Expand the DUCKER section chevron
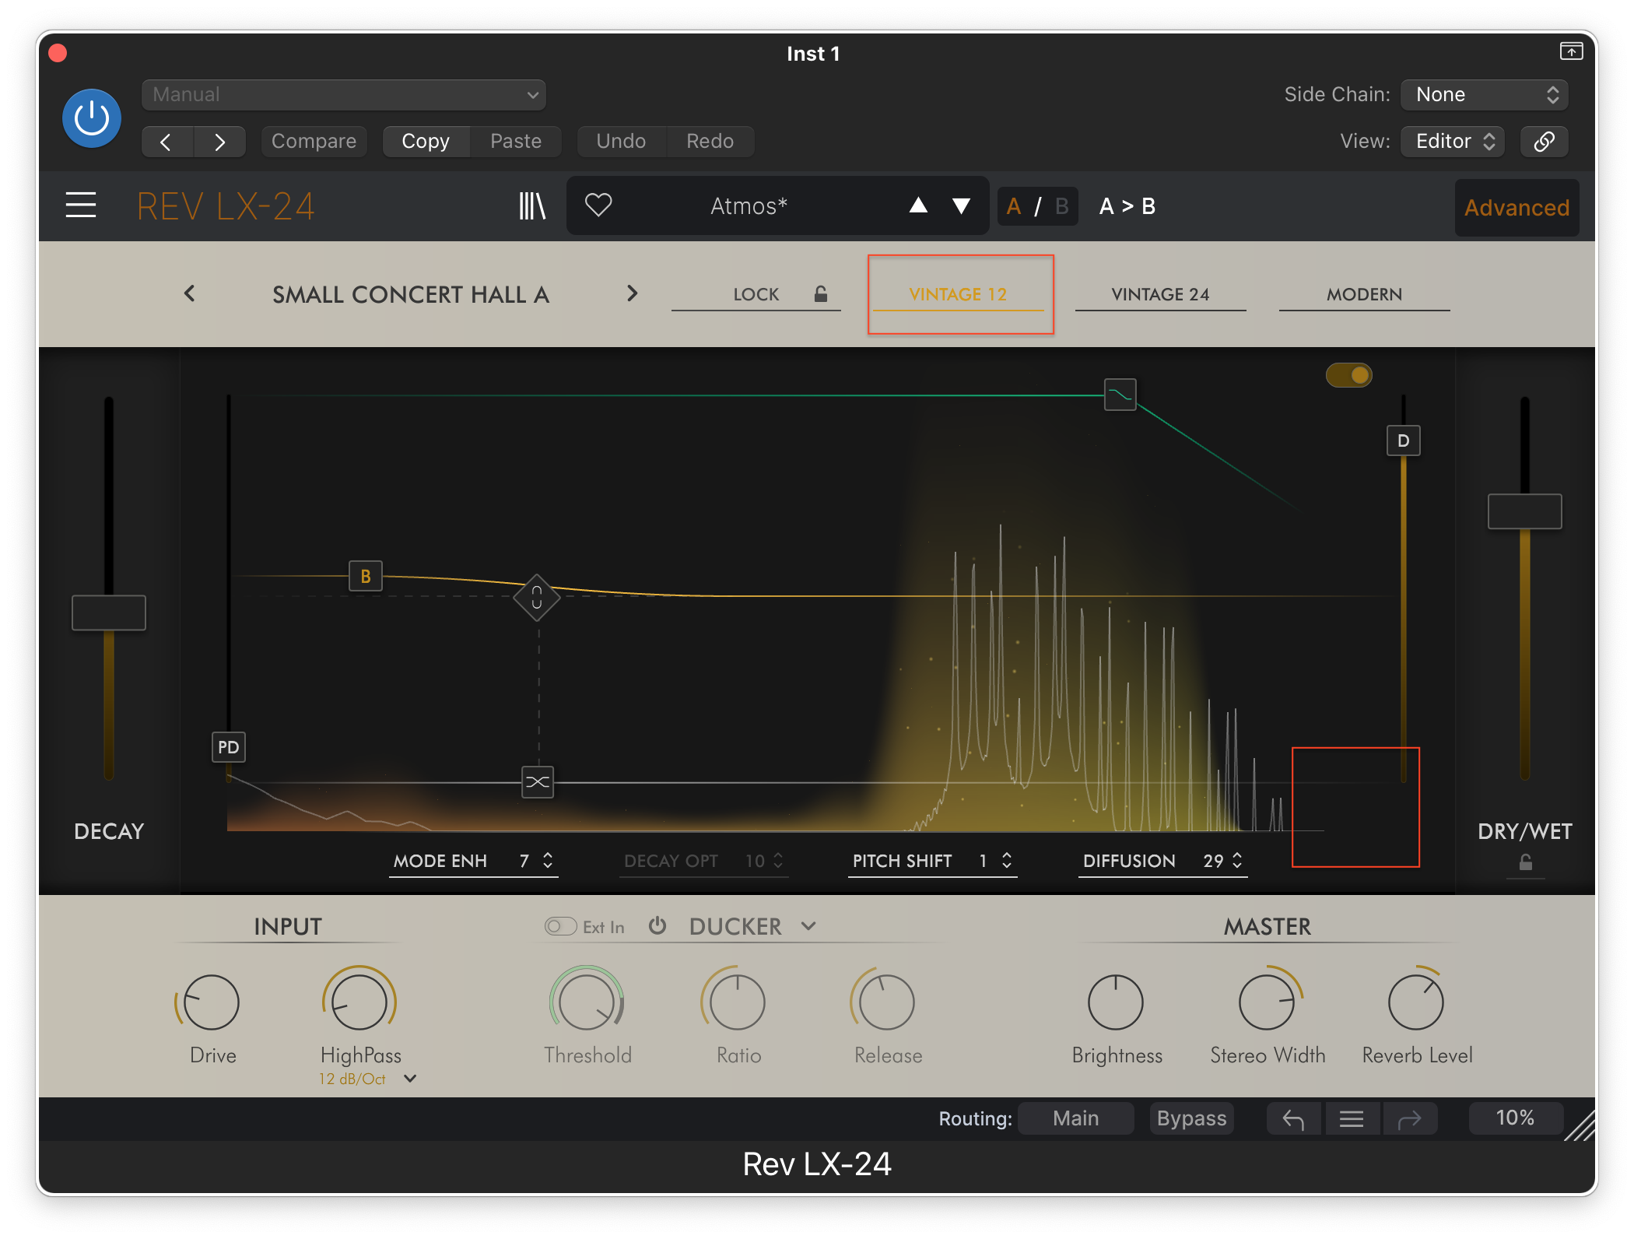 pyautogui.click(x=808, y=926)
